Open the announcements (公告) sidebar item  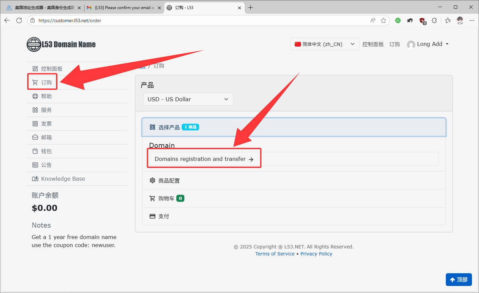click(46, 165)
